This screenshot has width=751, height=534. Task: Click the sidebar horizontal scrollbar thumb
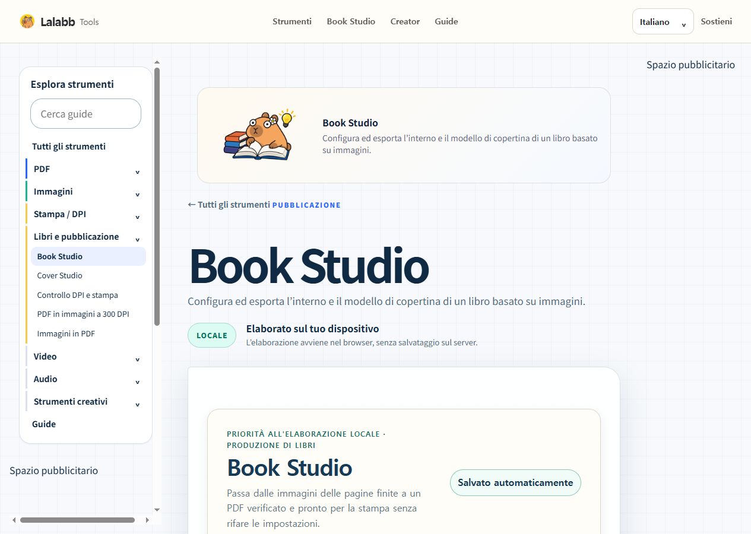[77, 520]
